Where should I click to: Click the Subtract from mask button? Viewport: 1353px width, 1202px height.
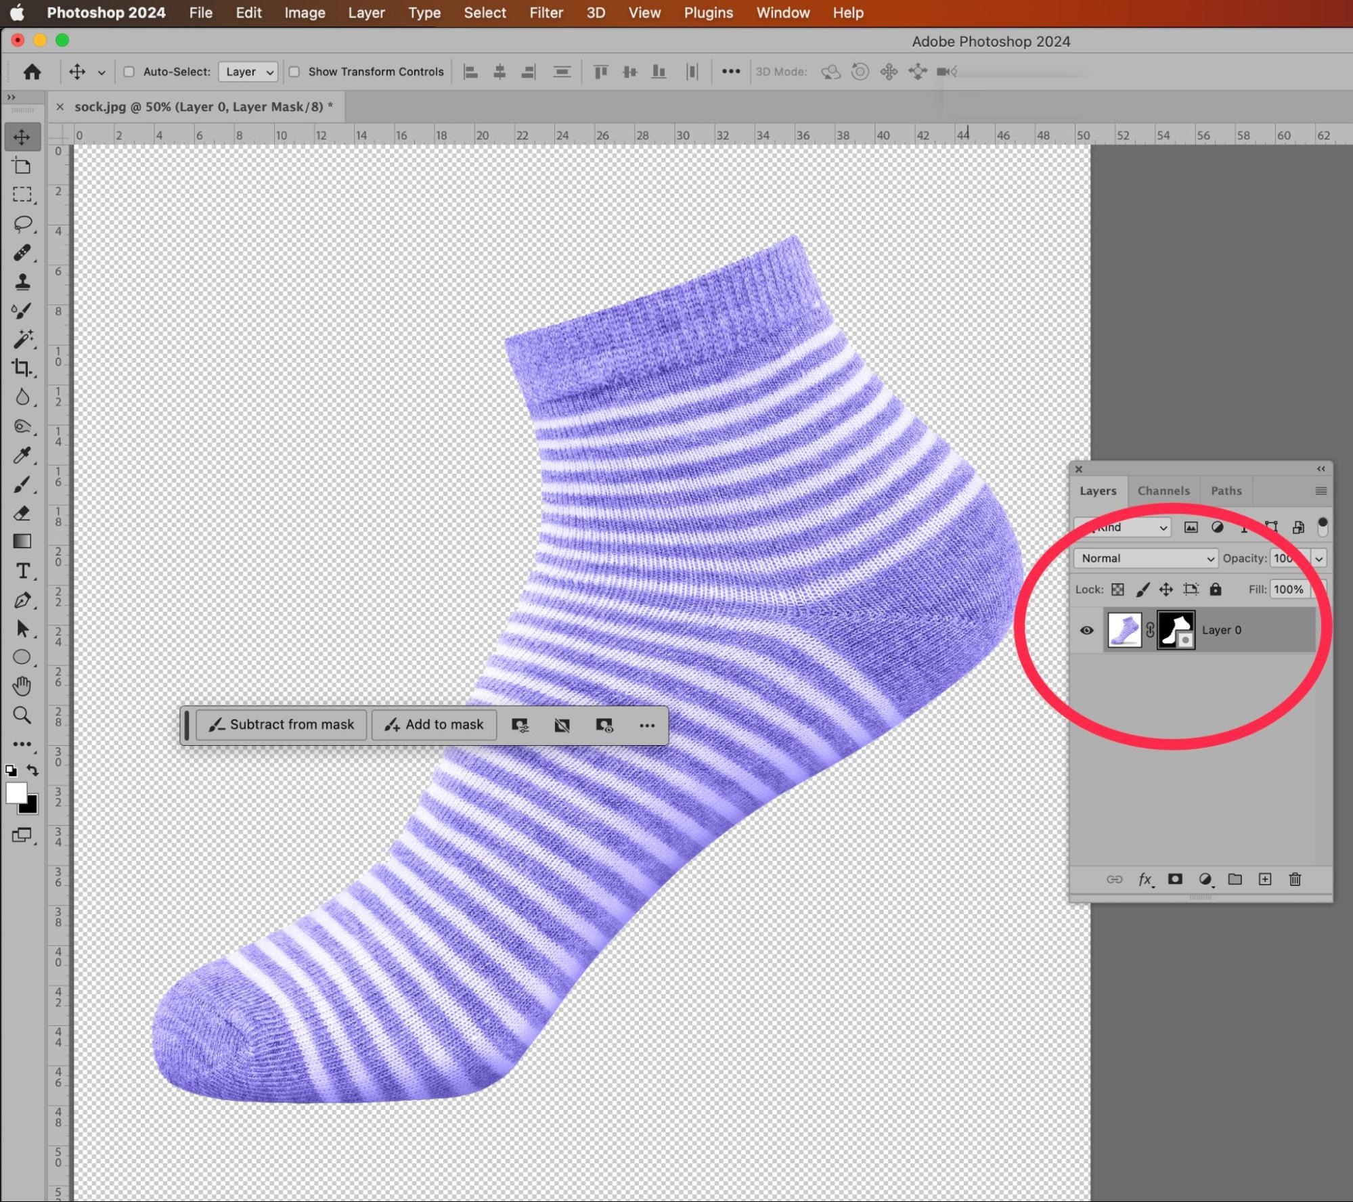click(x=282, y=725)
